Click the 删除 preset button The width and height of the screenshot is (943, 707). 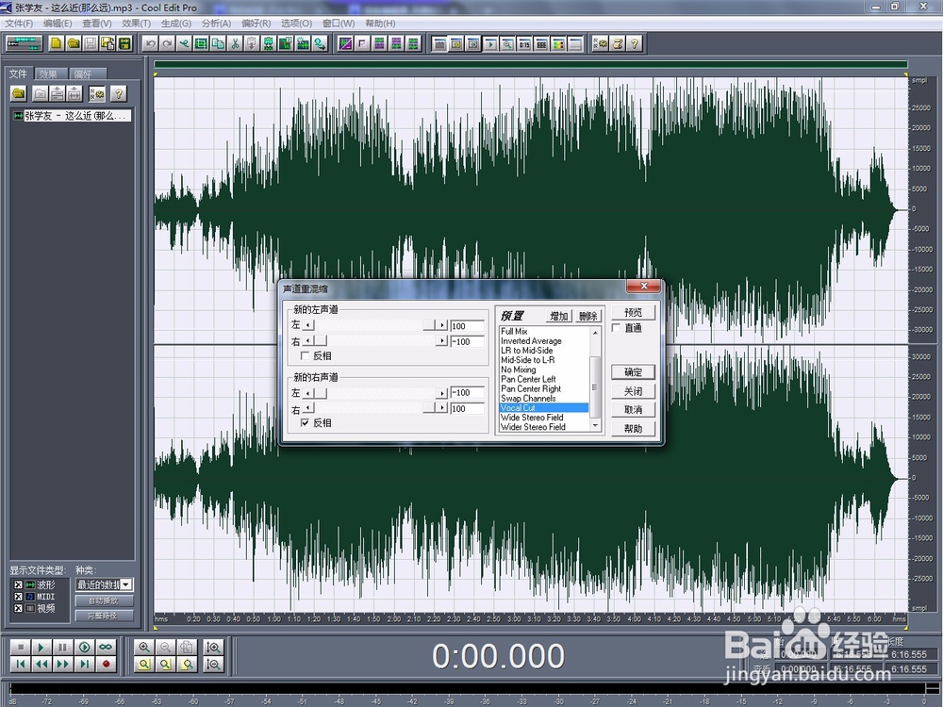(588, 316)
